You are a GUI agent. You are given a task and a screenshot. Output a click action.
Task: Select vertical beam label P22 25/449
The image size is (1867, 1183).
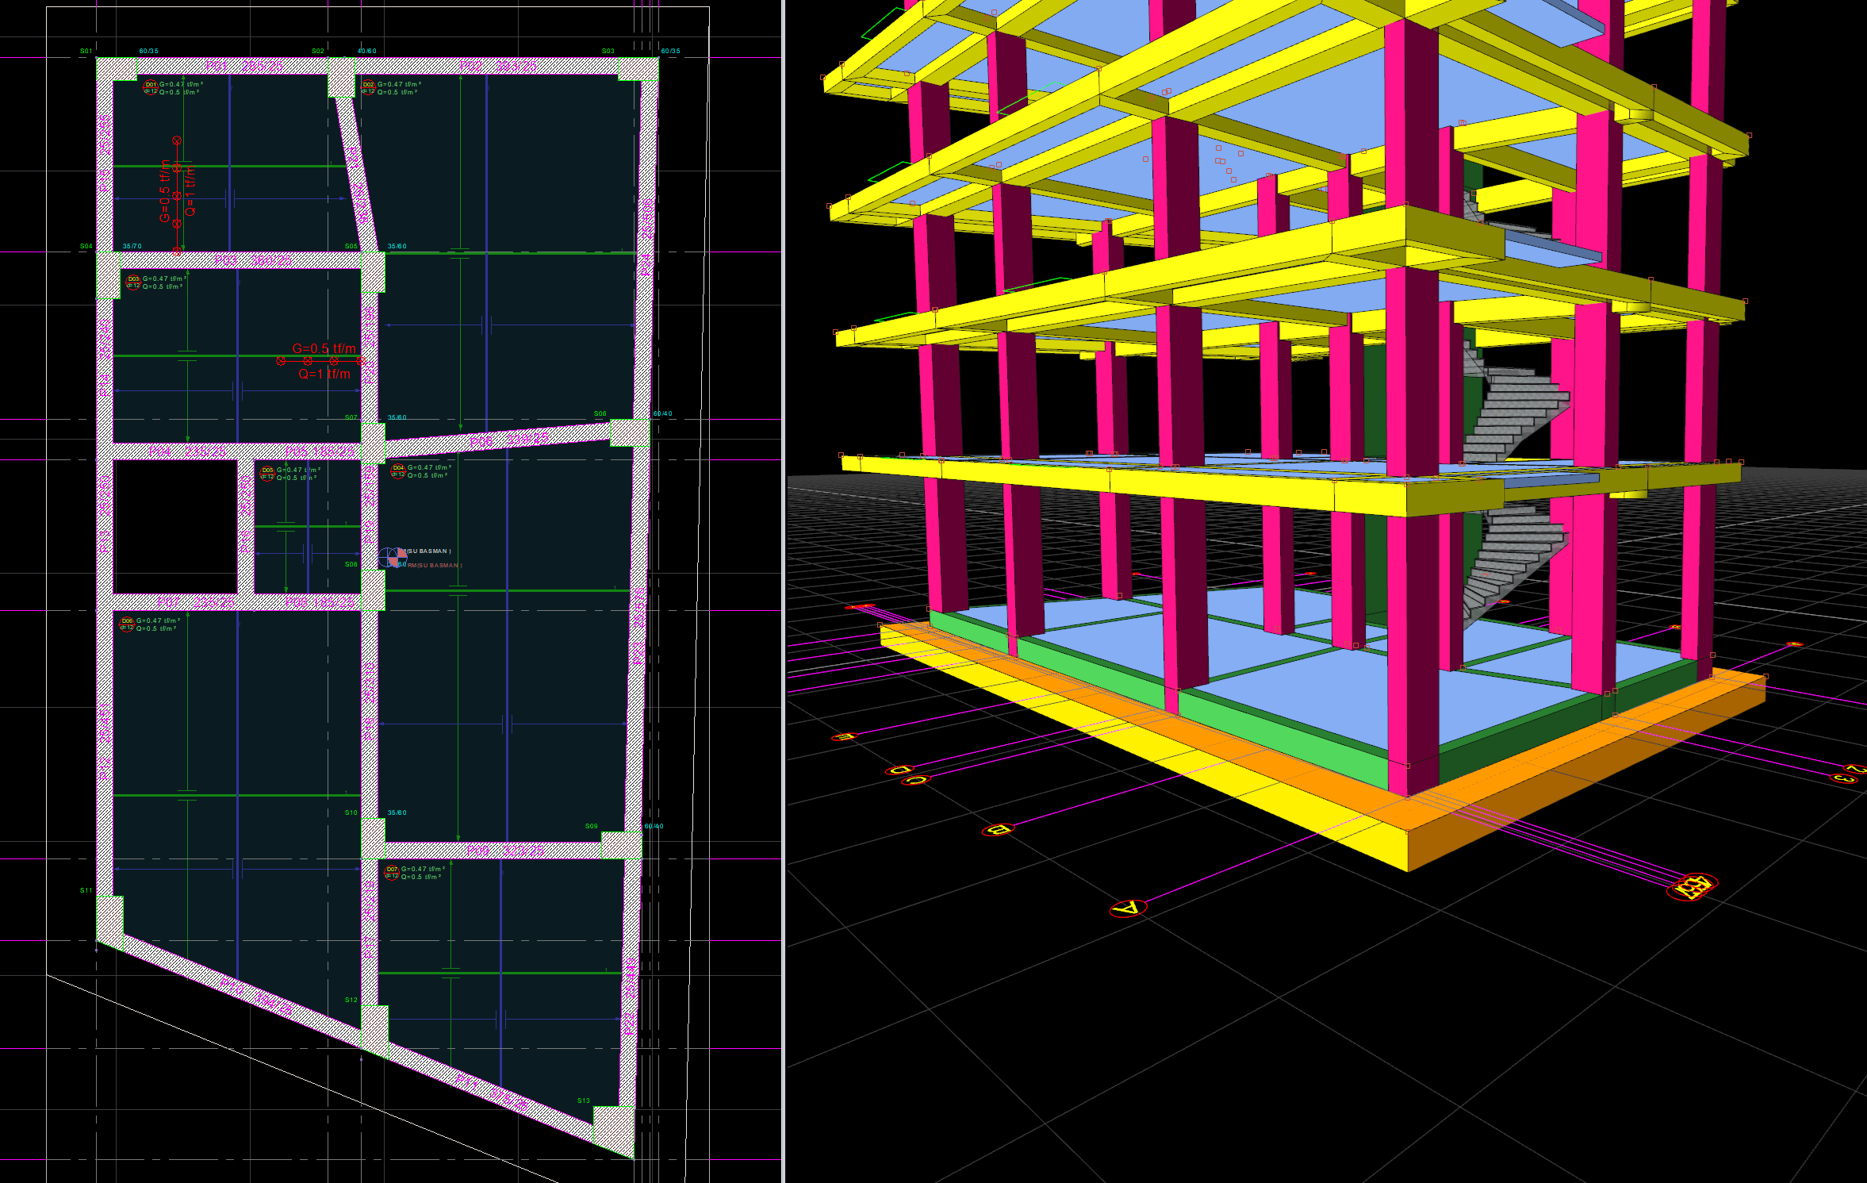tap(629, 995)
